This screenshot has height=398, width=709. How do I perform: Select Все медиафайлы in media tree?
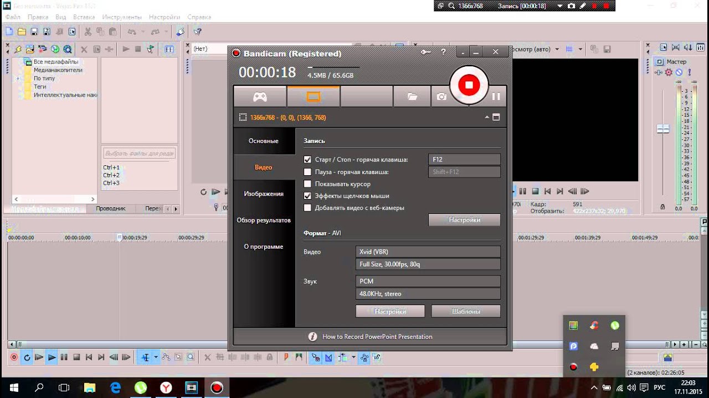[x=56, y=62]
